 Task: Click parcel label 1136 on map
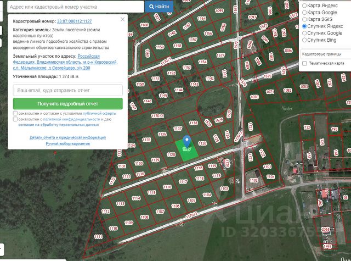click(162, 134)
